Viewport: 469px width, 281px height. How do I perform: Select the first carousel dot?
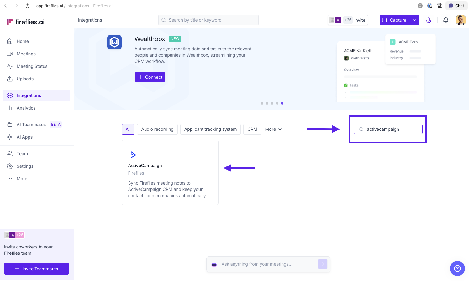pyautogui.click(x=262, y=103)
